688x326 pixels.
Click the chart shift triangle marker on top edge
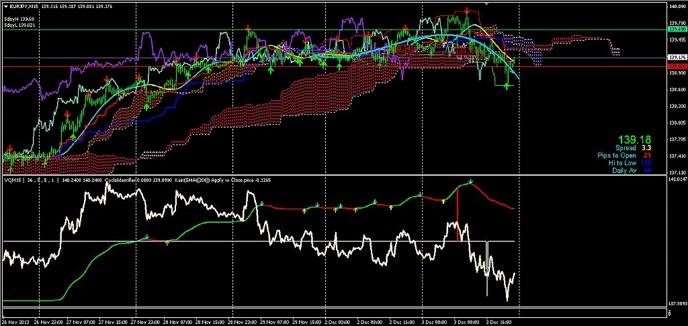pyautogui.click(x=486, y=3)
